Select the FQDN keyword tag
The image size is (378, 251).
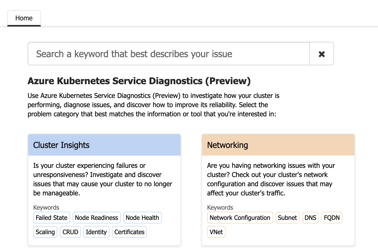pos(331,218)
